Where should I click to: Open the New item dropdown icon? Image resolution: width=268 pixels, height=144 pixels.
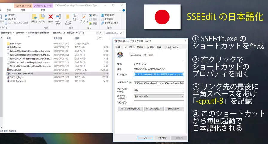coord(75,15)
